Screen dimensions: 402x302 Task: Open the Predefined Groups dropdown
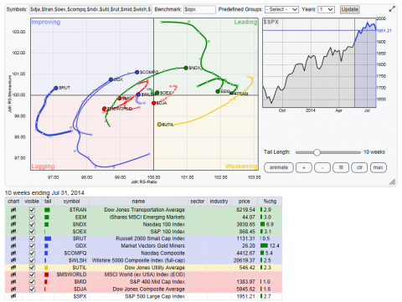[x=281, y=9]
